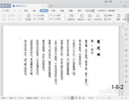The width and height of the screenshot is (129, 100).
Task: Click the vertical scrollbar thumb
Action: (123, 32)
